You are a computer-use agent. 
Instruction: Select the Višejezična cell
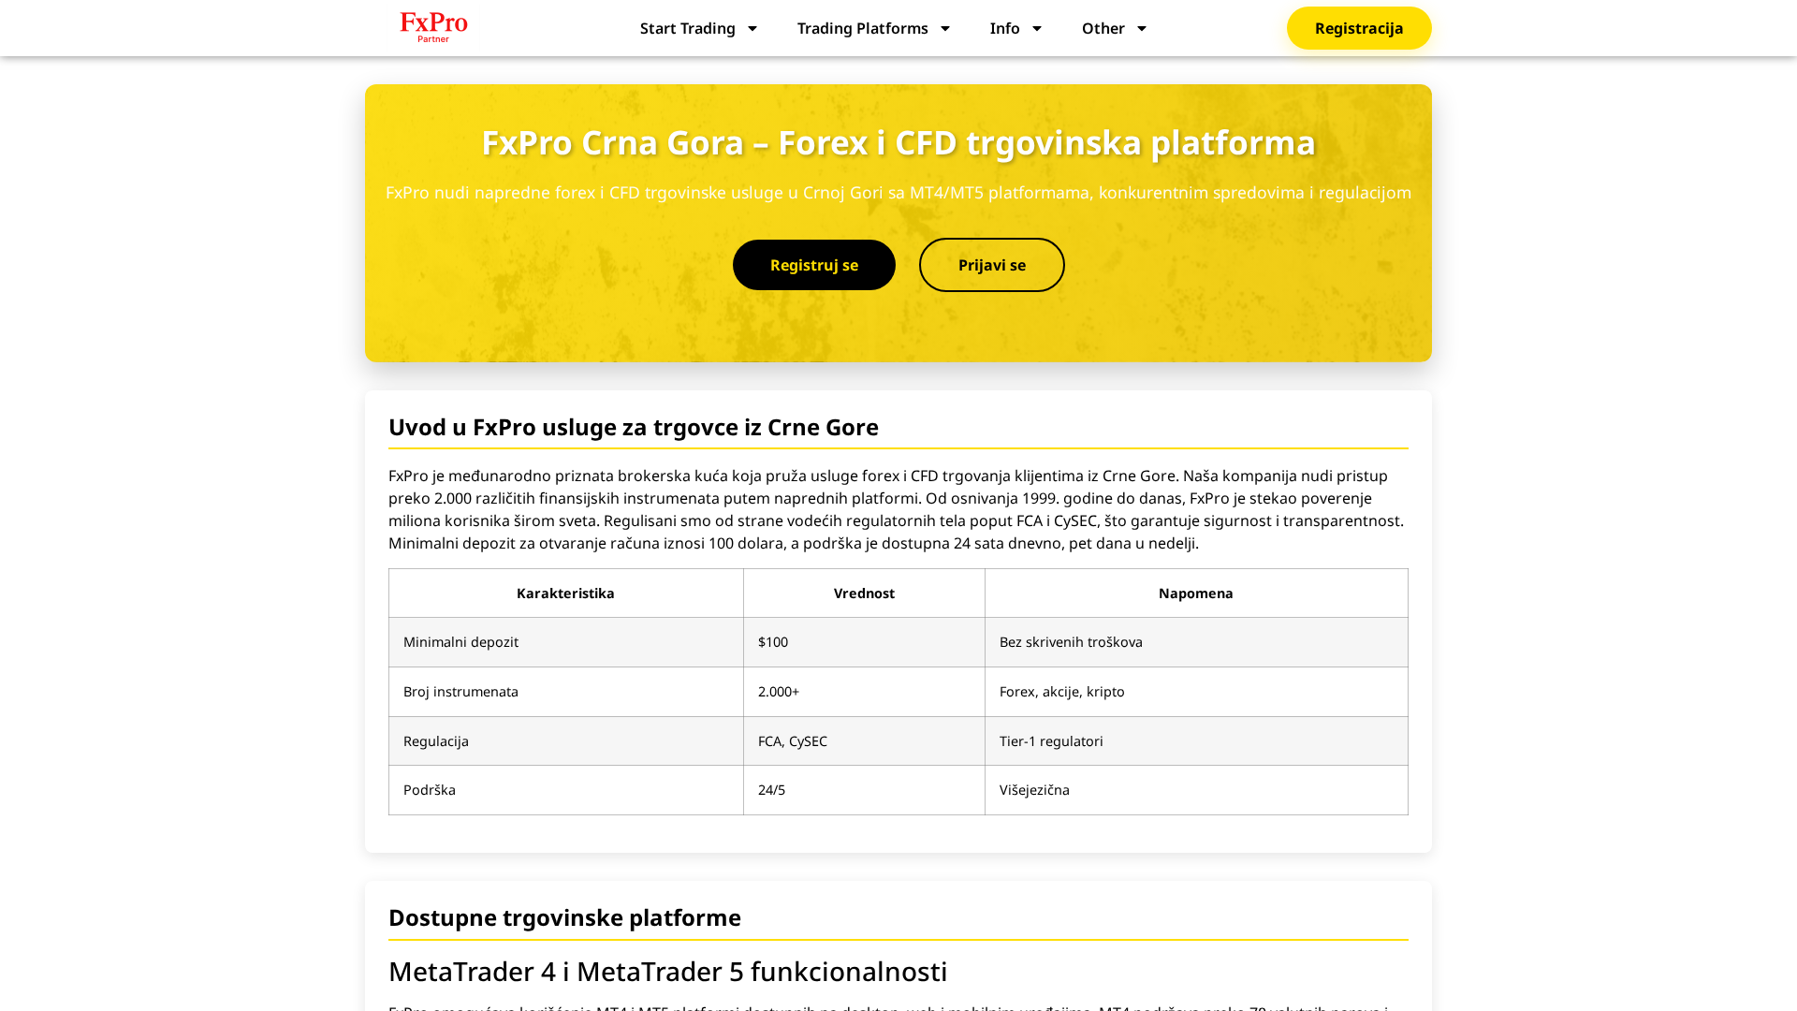1196,790
